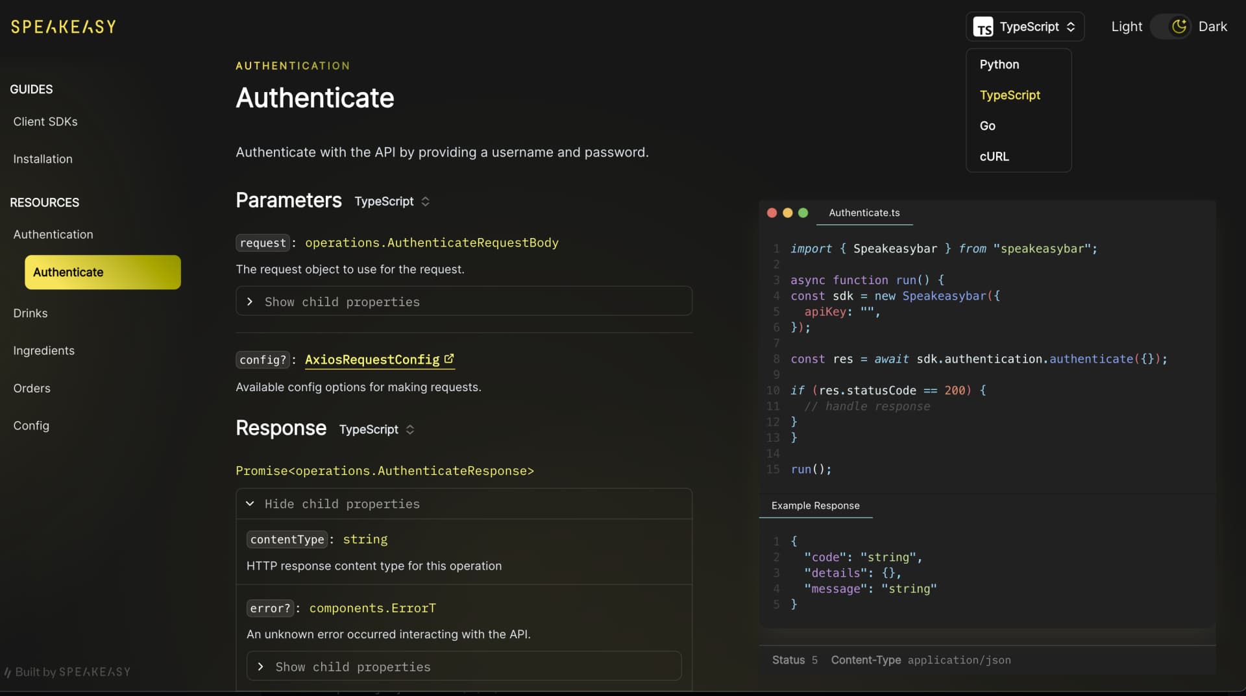
Task: Select Dark mode
Action: (x=1212, y=27)
